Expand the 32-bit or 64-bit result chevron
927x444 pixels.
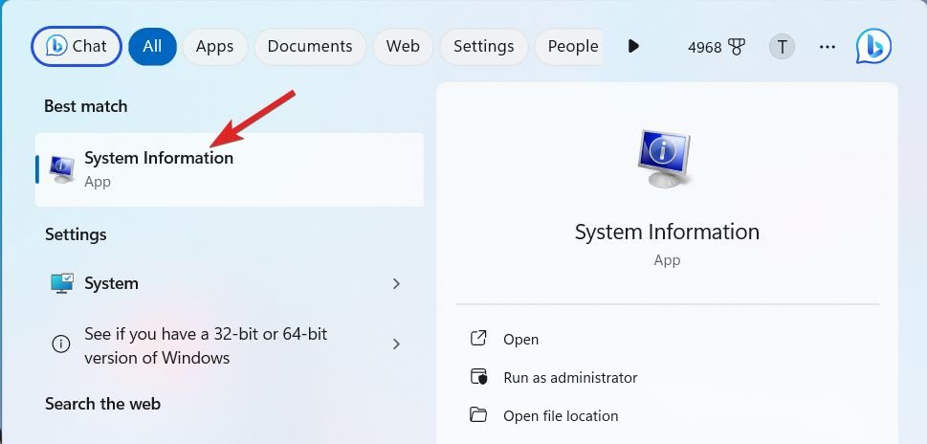point(396,344)
